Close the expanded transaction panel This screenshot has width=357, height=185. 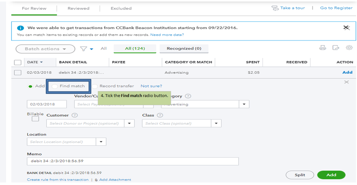point(346,82)
